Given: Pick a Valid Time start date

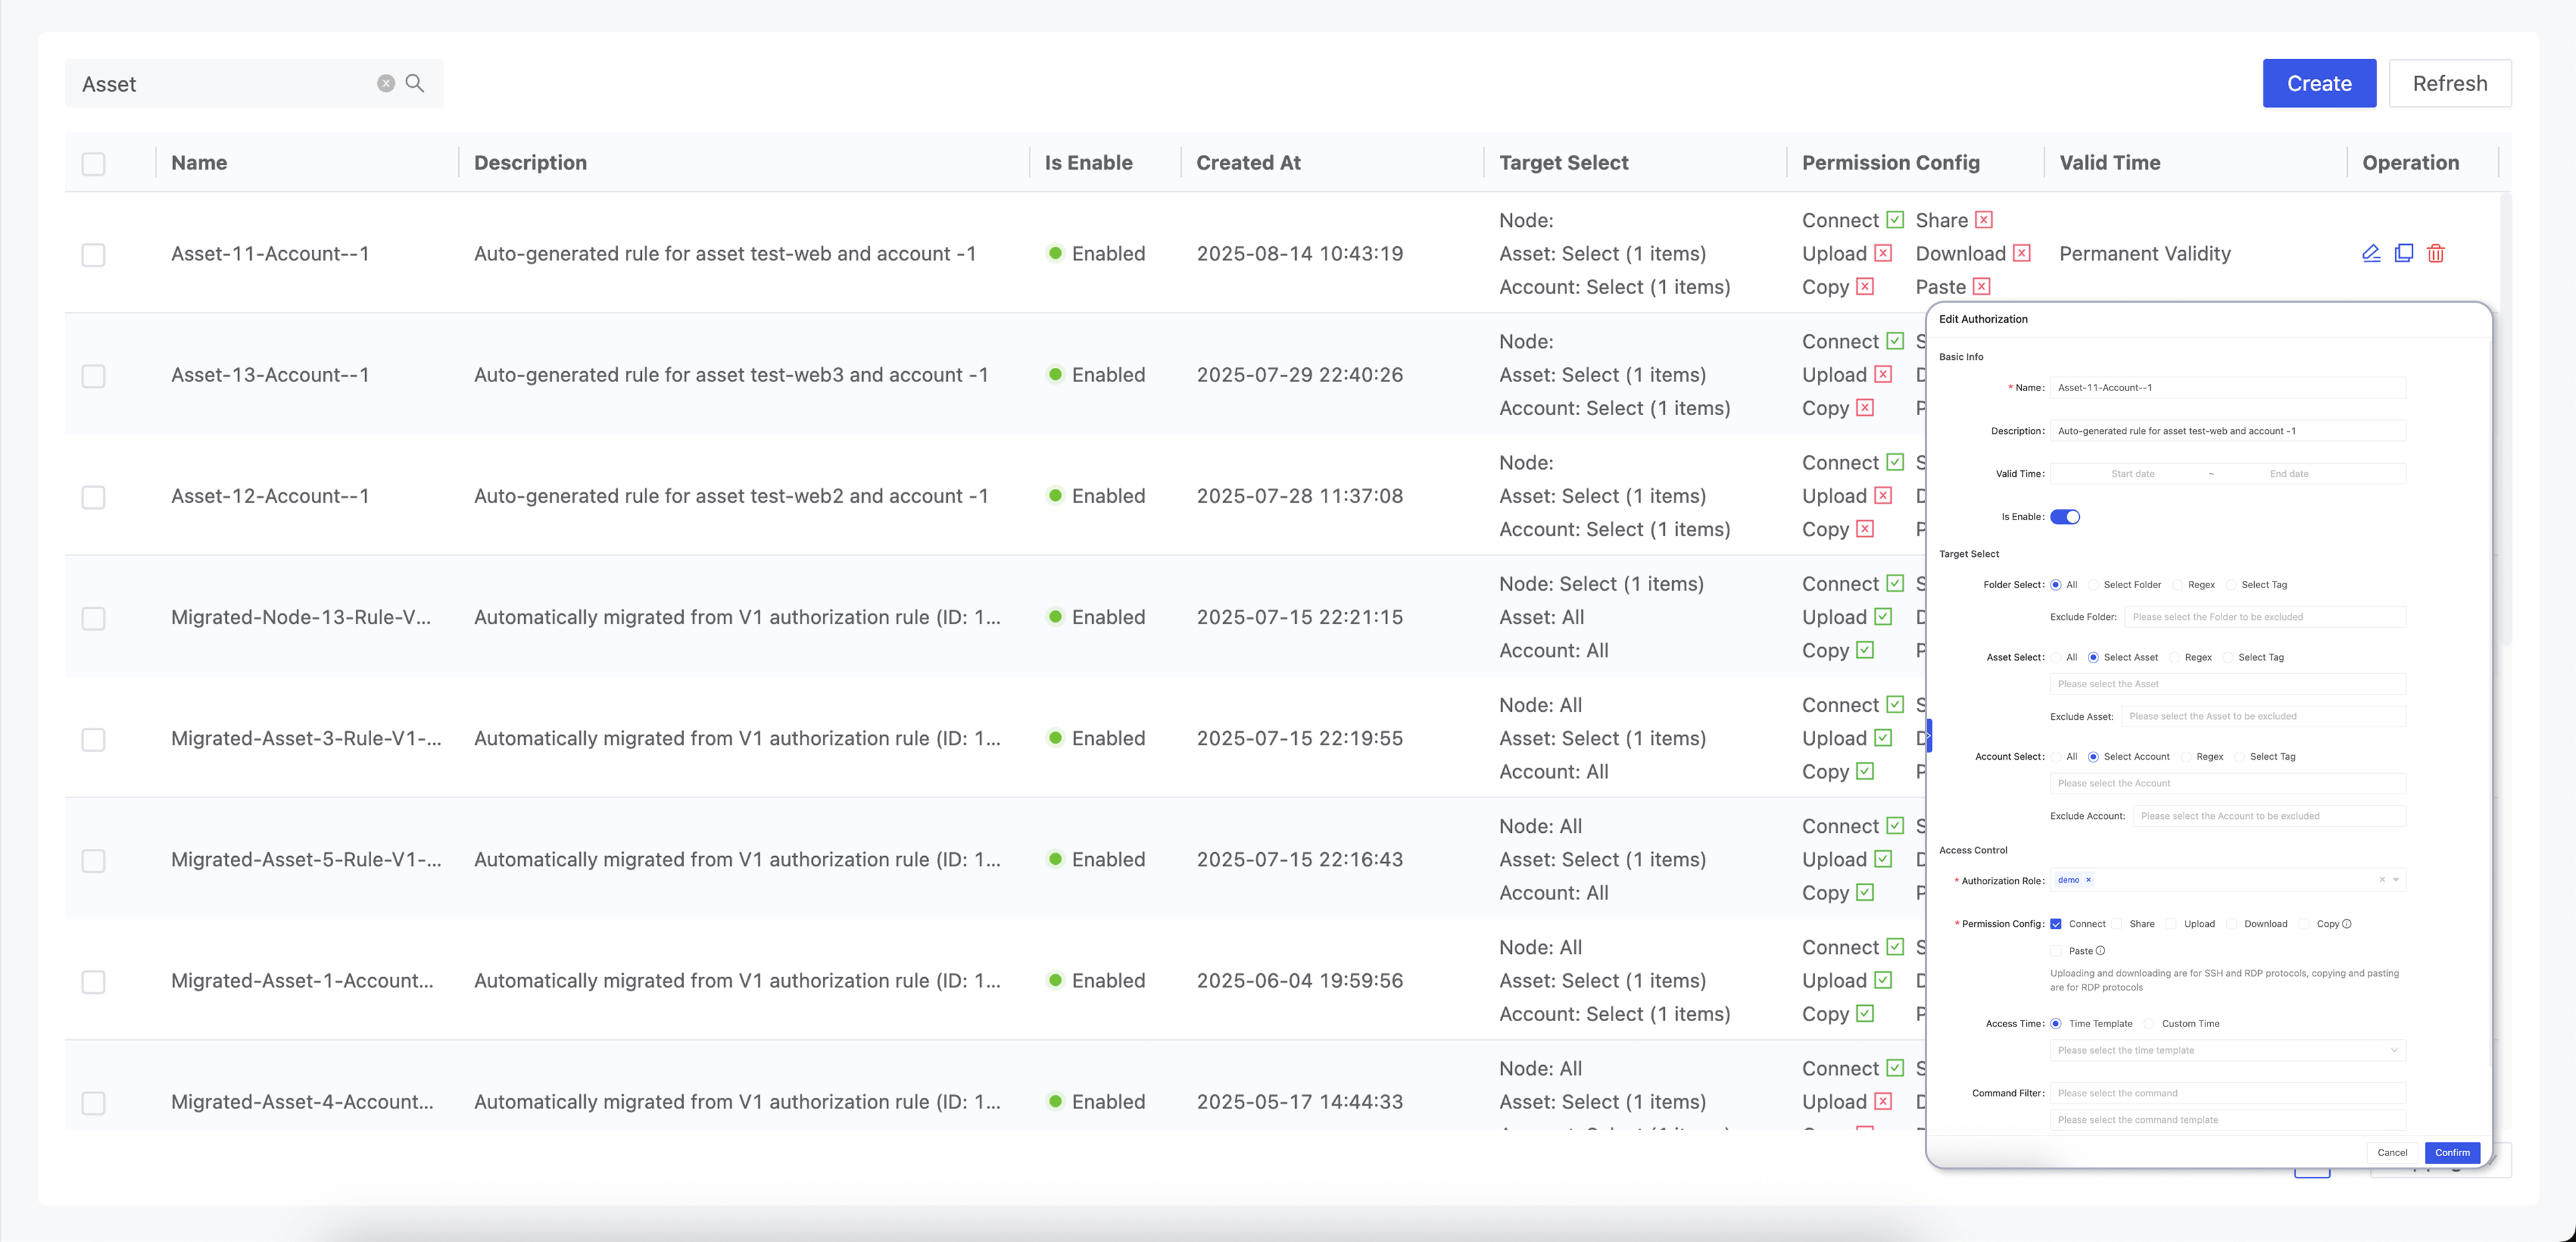Looking at the screenshot, I should click(2132, 474).
